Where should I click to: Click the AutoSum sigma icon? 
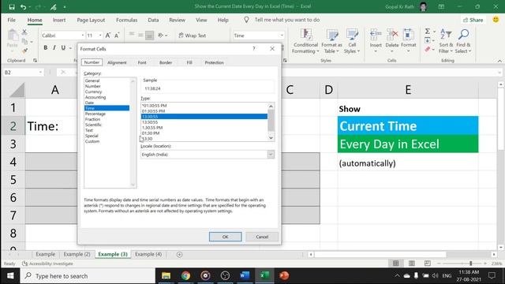click(428, 32)
